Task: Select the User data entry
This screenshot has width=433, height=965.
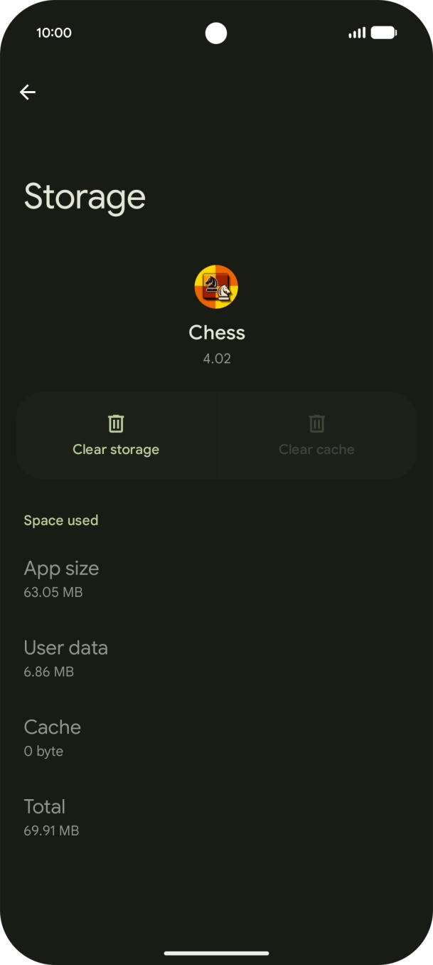Action: click(65, 648)
